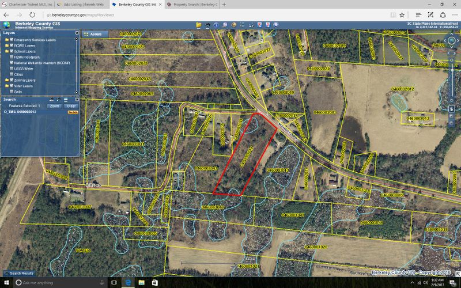
Task: Click the blue globe icon at toolbar end
Action: (x=276, y=25)
